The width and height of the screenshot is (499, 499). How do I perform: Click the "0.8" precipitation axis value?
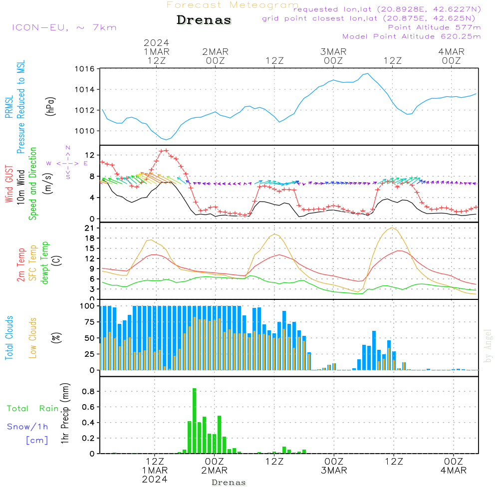88,391
